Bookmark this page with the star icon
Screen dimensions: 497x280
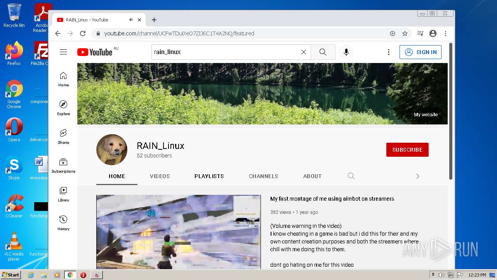(x=405, y=33)
